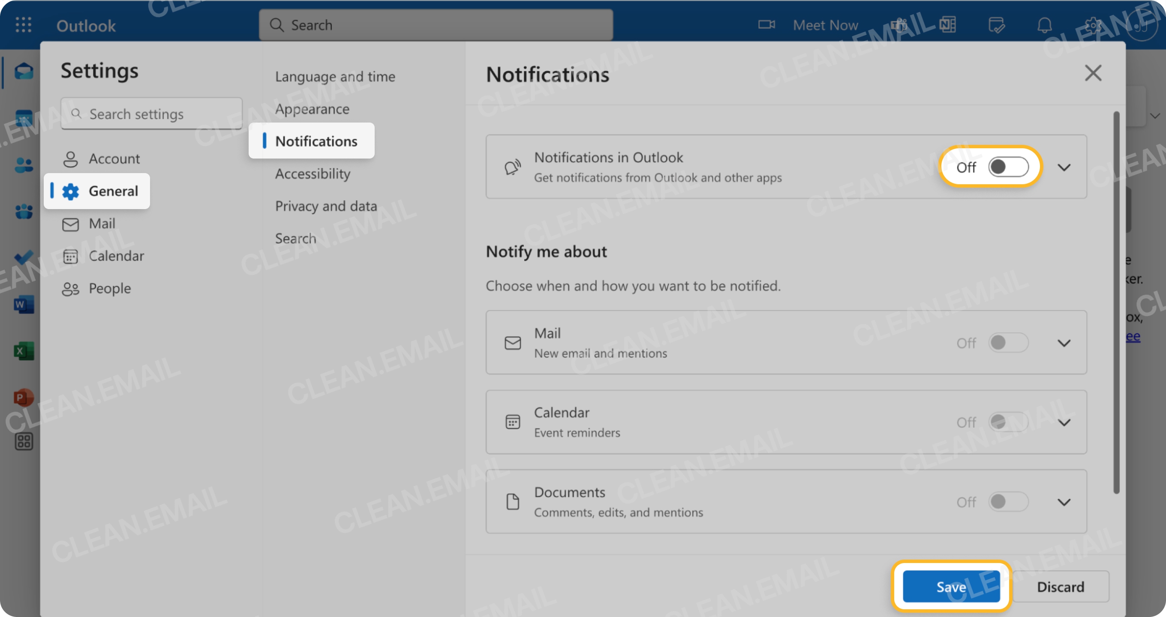
Task: Launch Excel from left rail
Action: click(24, 351)
